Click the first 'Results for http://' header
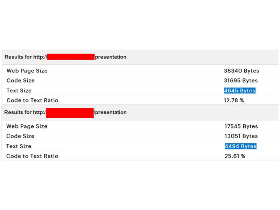Image resolution: width=280 pixels, height=210 pixels. 25,57
